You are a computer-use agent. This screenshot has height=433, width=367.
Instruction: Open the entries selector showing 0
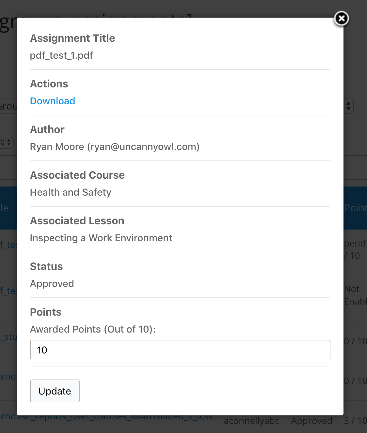click(x=6, y=142)
